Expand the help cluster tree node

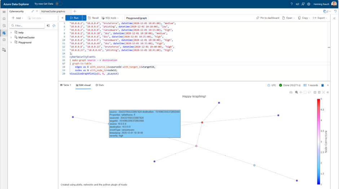point(11,32)
